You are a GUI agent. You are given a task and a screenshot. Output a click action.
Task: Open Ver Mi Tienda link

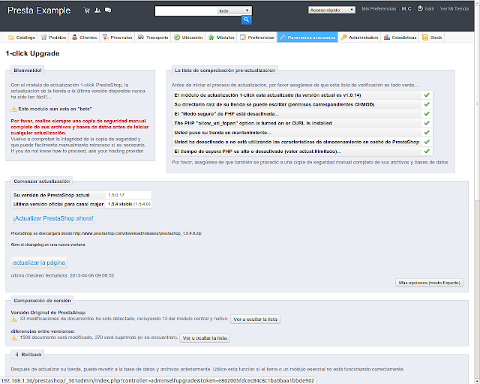(454, 9)
